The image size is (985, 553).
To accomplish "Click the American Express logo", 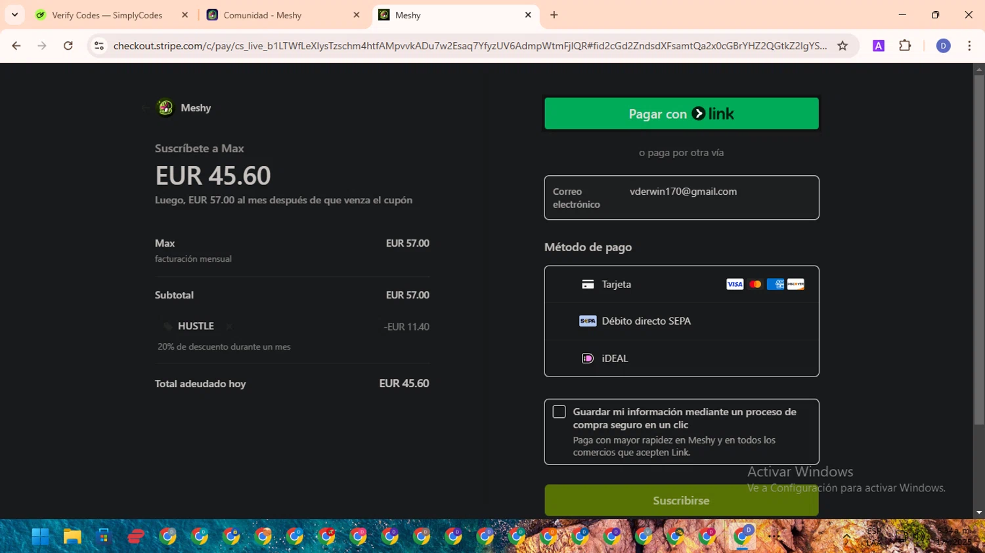I will (776, 284).
